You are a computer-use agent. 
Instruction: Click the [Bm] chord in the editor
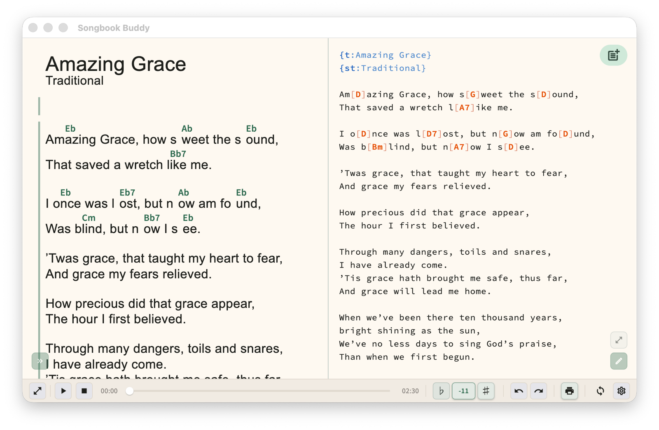377,147
